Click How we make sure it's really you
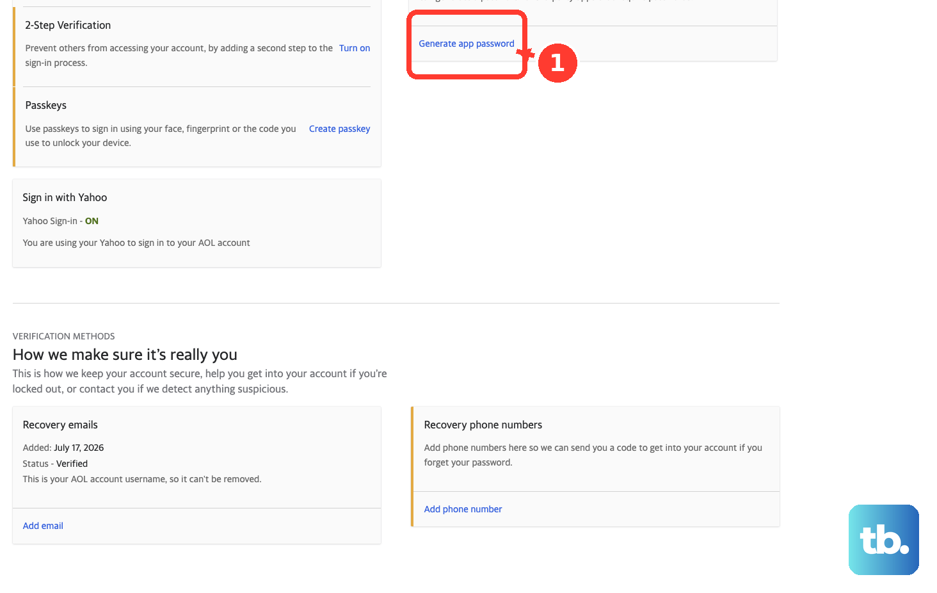The height and width of the screenshot is (593, 937). pos(125,355)
